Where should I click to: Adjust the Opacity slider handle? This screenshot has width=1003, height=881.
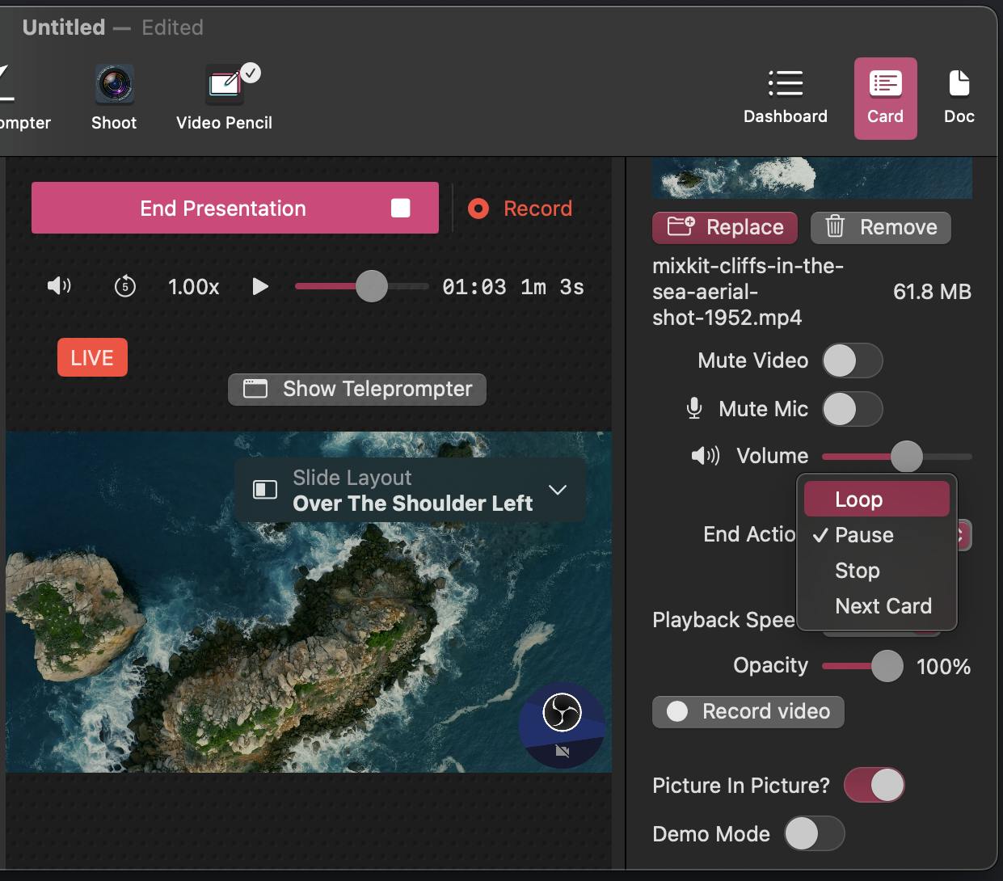(887, 666)
